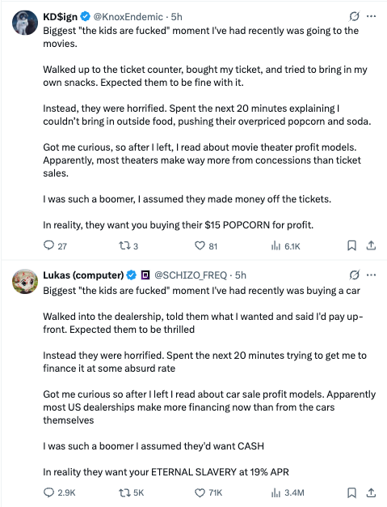Reply to Lukas's tweet with 2.9K replies
The width and height of the screenshot is (387, 507).
pos(59,492)
